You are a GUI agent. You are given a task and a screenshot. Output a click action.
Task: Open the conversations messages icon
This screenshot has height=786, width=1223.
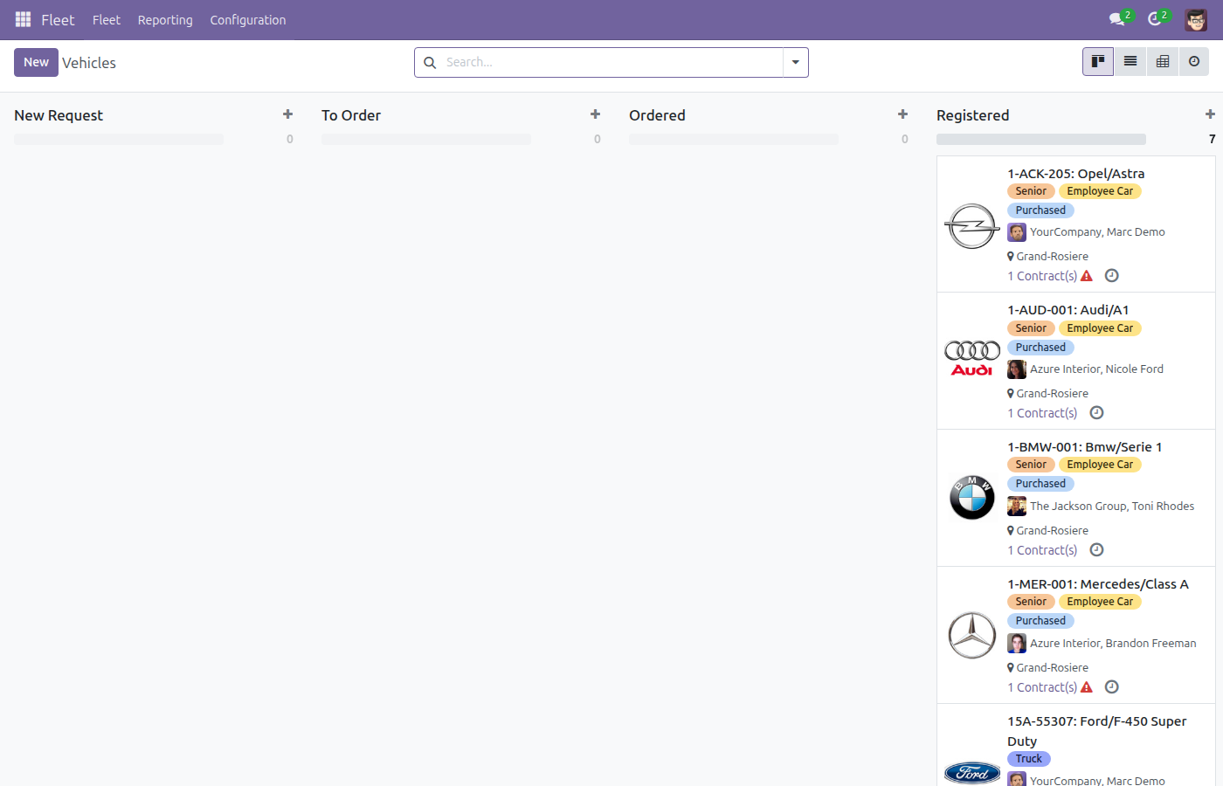[1116, 19]
